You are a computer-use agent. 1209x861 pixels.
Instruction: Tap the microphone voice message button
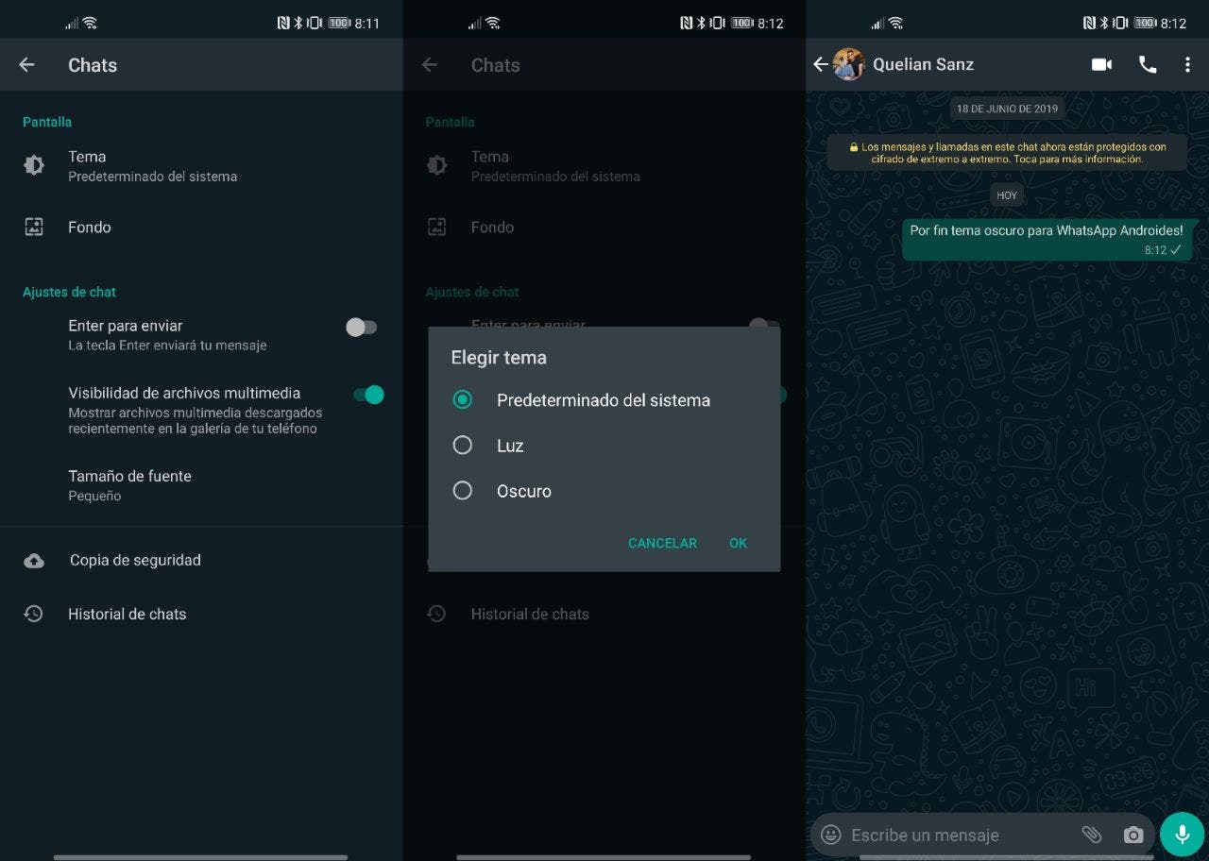click(x=1182, y=835)
